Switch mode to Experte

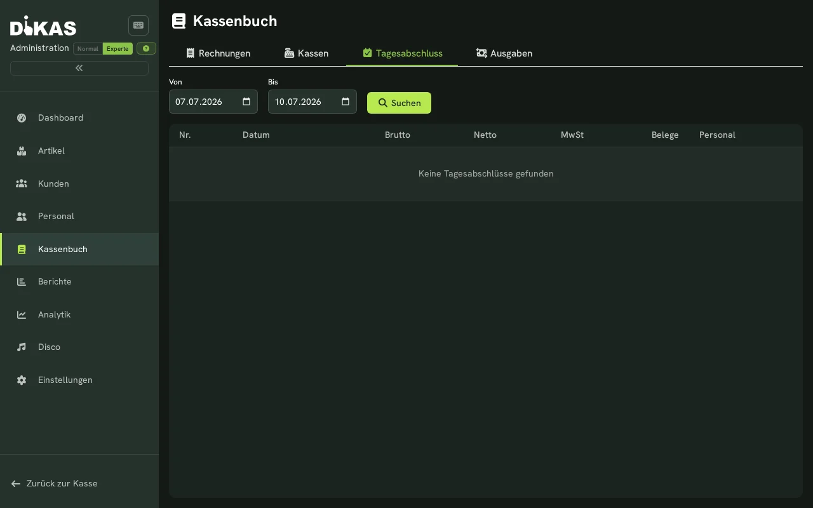tap(118, 49)
